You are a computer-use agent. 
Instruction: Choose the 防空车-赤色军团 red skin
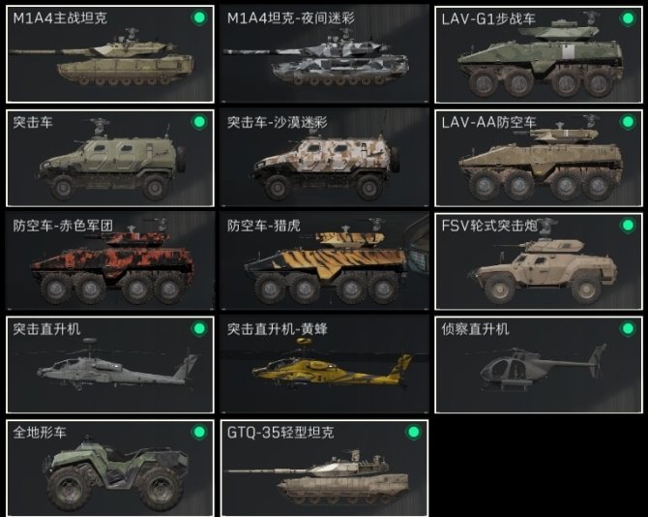point(110,261)
